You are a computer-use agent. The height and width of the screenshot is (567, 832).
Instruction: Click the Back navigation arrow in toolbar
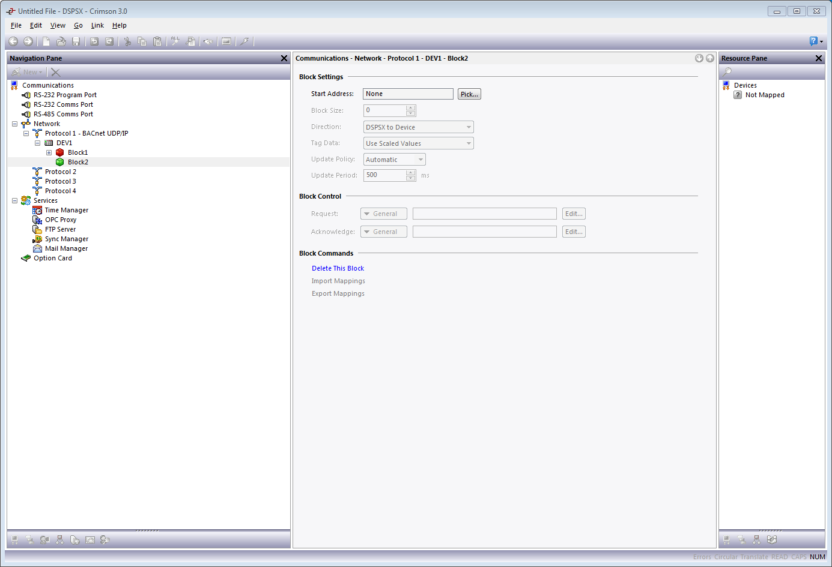13,41
